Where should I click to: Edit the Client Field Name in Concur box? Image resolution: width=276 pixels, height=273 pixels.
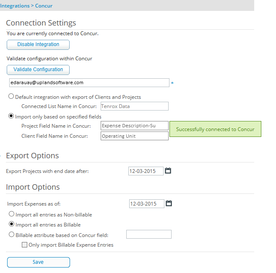pyautogui.click(x=135, y=136)
